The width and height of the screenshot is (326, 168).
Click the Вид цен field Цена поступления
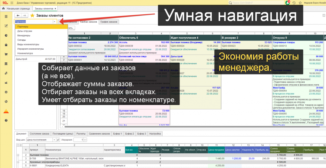click(39, 140)
